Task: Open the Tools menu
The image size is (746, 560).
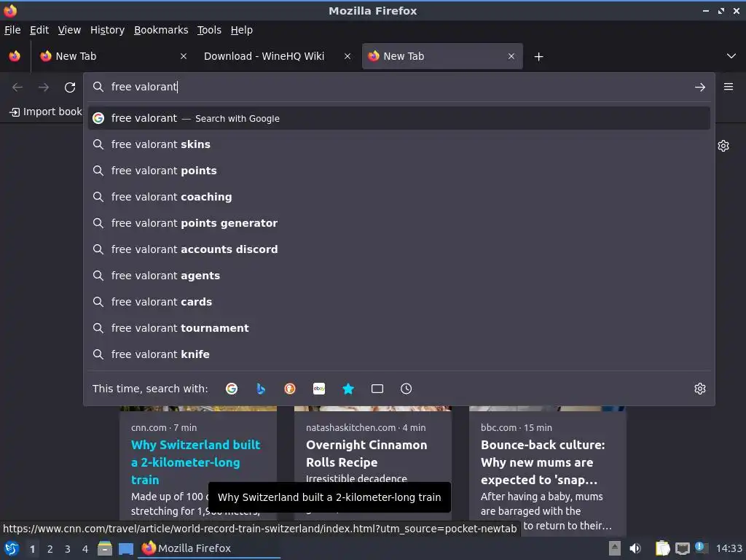Action: [x=209, y=30]
